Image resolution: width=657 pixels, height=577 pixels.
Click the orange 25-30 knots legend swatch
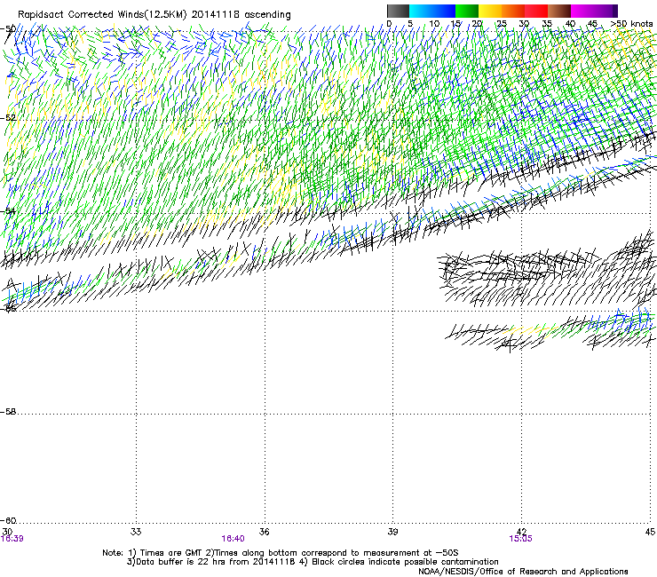point(513,11)
